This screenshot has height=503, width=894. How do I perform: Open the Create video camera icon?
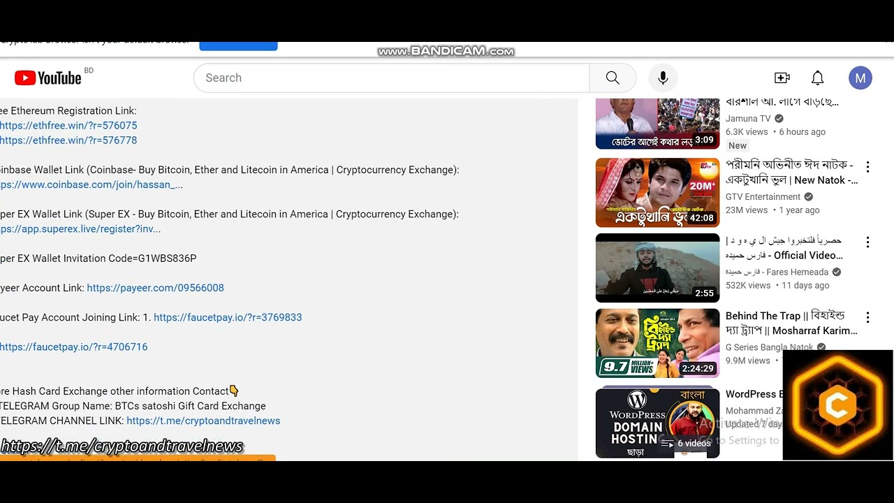[782, 78]
